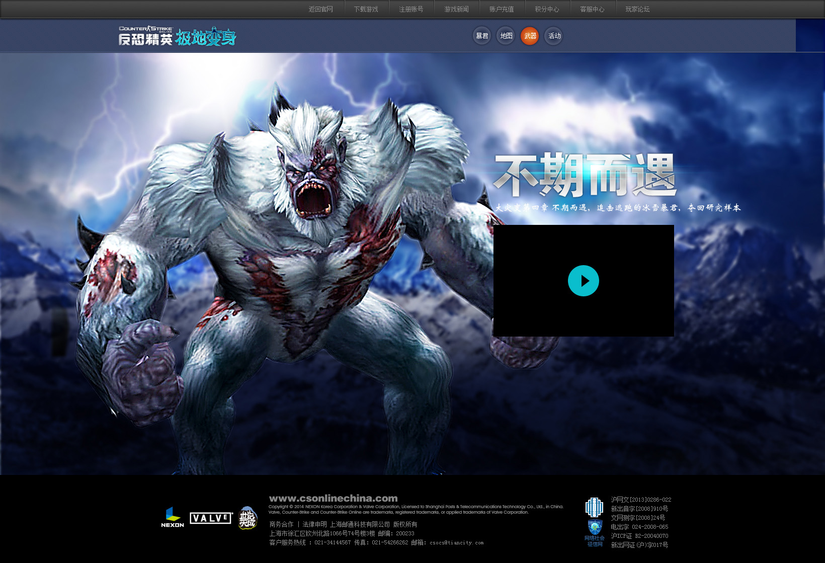Click the 电出字 024-2008-065 license text
This screenshot has height=563, width=825.
pos(639,527)
